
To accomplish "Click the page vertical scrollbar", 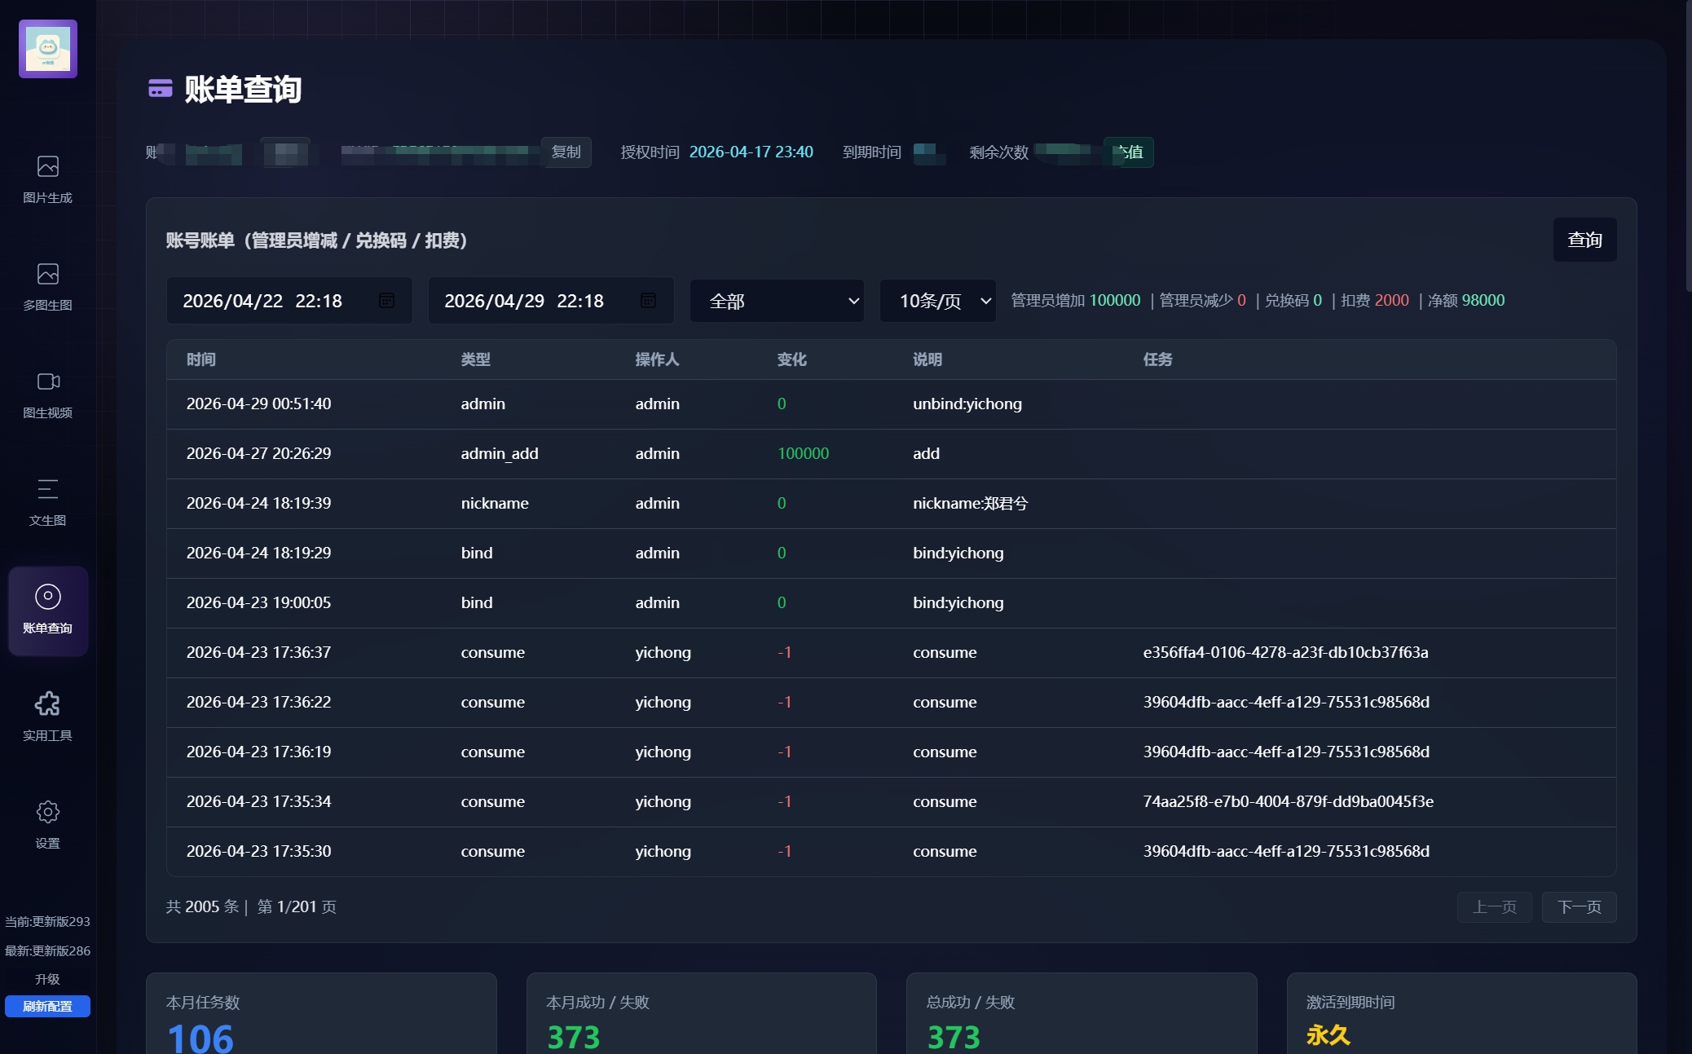I will pos(1688,147).
